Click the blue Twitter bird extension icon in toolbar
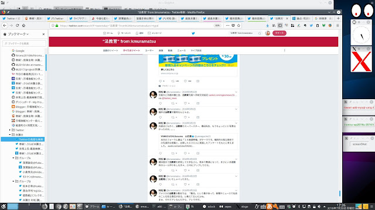This screenshot has width=375, height=210. point(311,26)
